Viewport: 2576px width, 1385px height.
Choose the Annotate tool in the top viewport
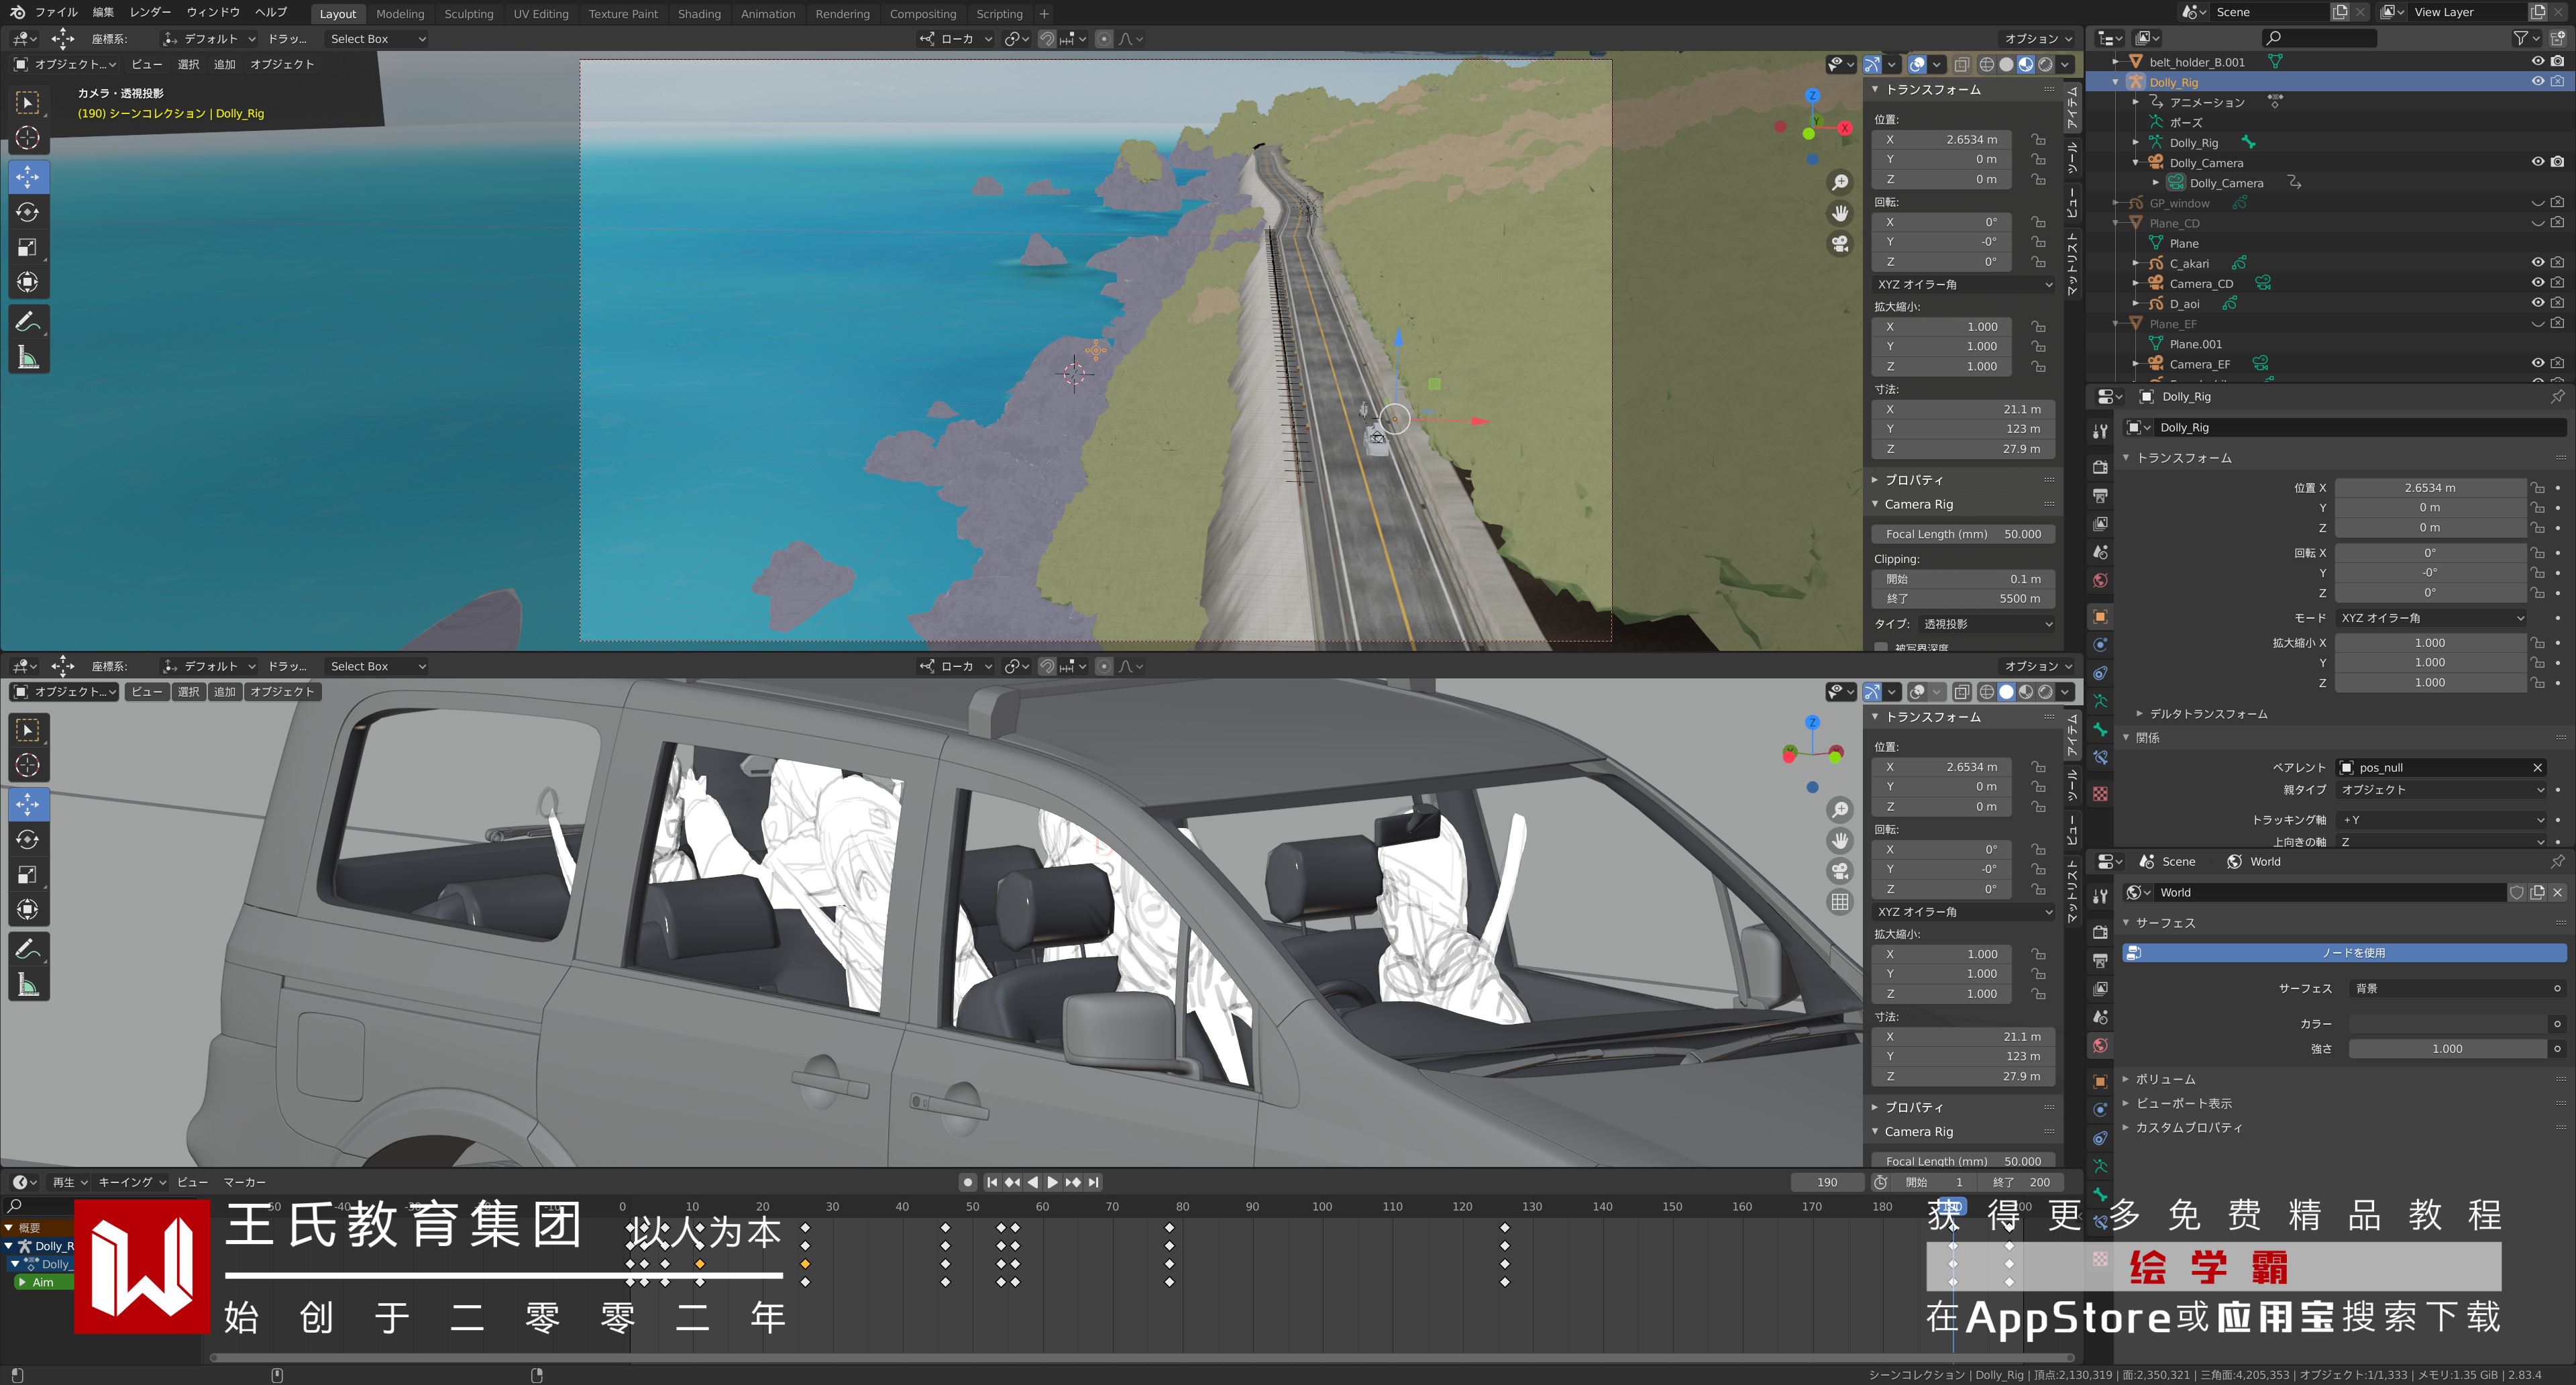click(x=27, y=322)
